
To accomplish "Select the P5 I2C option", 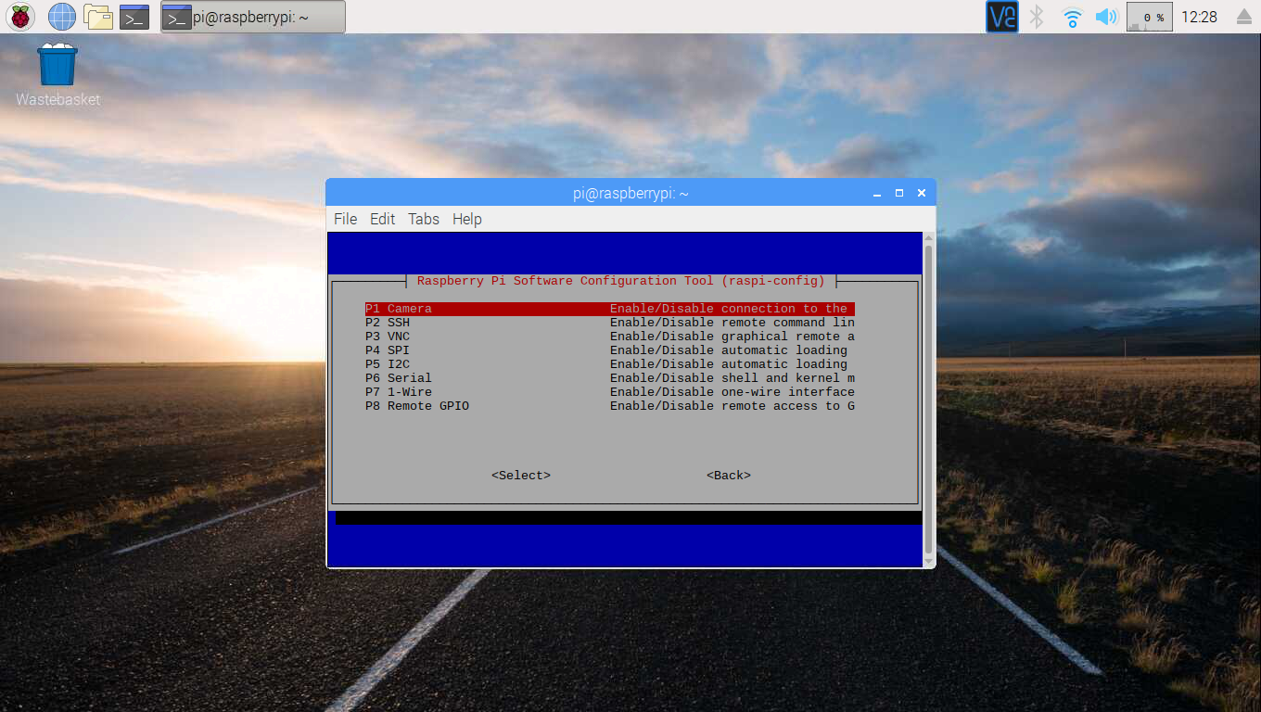I will 609,364.
